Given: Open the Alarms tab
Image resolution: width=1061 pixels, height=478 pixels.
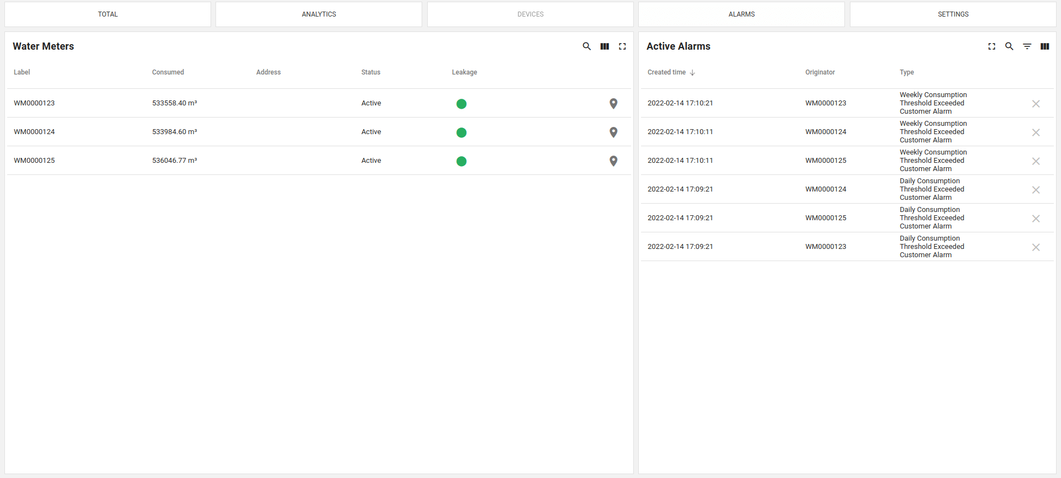Looking at the screenshot, I should tap(741, 14).
